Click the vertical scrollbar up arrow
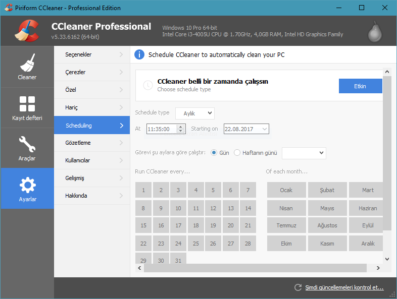 [387, 72]
